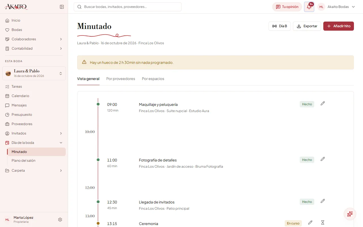The image size is (363, 227).
Task: Open Presupuesto section
Action: click(34, 115)
